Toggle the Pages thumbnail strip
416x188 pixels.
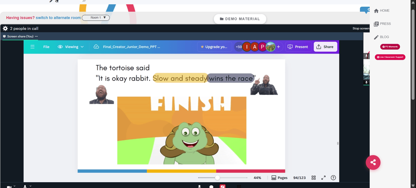(280, 178)
